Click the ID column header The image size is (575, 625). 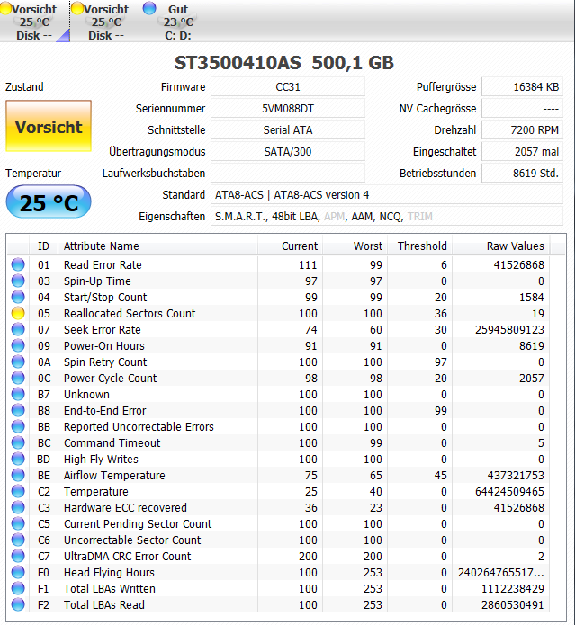[43, 246]
